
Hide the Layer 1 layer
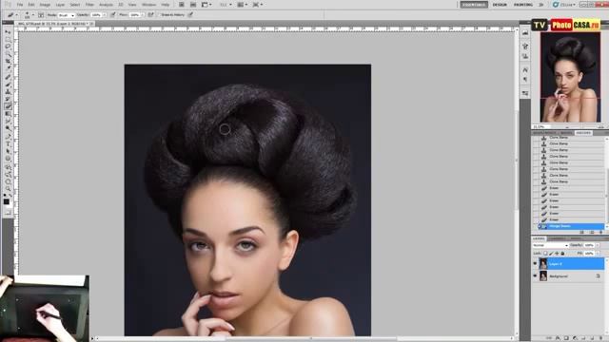[x=535, y=264]
